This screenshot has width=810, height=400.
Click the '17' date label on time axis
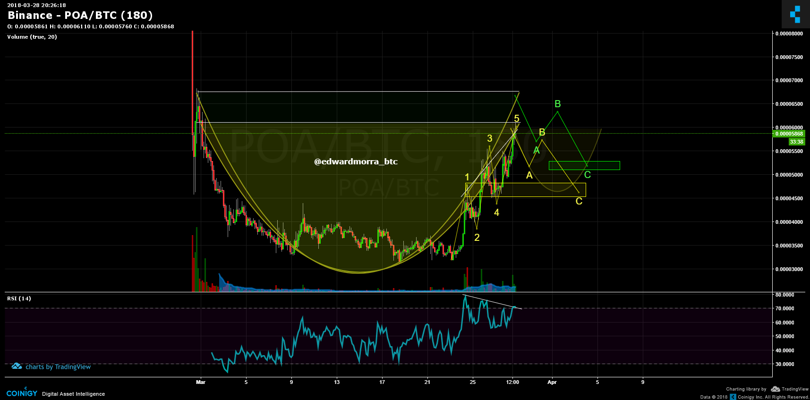[382, 382]
